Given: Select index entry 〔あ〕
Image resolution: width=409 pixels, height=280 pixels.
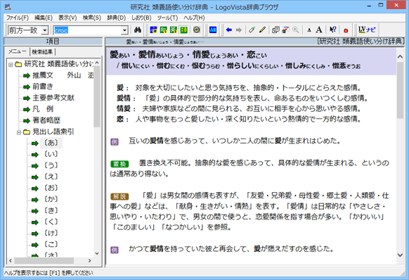Looking at the screenshot, I should click(x=51, y=143).
